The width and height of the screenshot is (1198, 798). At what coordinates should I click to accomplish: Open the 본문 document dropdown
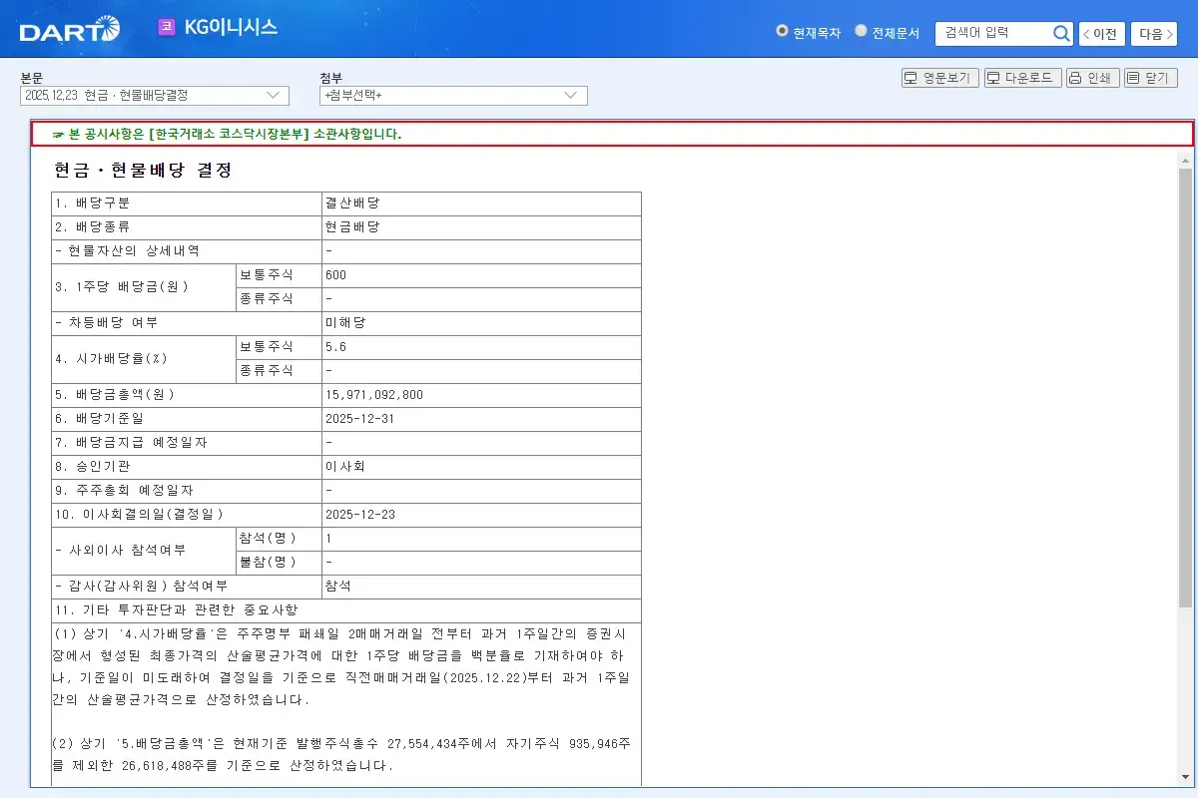point(155,95)
